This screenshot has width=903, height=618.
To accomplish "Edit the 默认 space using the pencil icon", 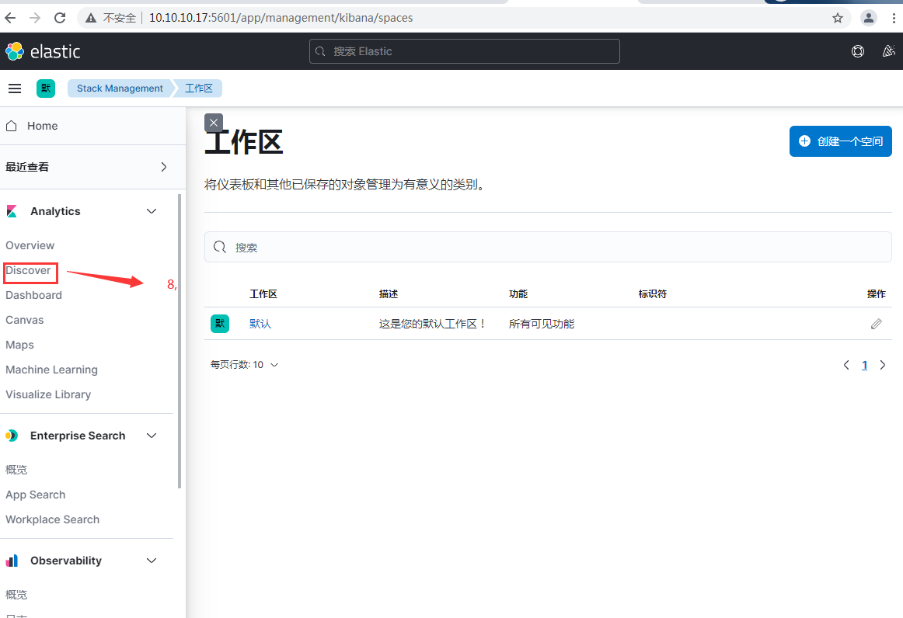I will pos(876,323).
